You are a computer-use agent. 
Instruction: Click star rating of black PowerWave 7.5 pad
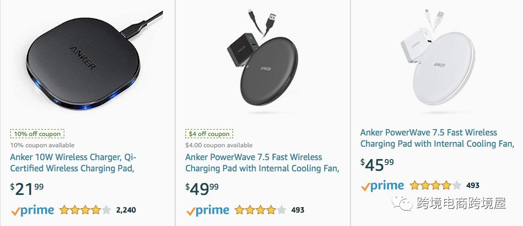click(x=260, y=210)
